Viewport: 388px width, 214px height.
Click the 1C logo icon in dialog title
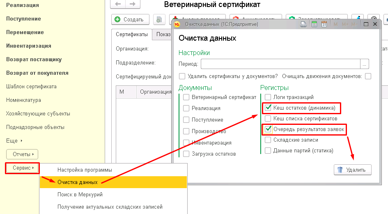(177, 24)
